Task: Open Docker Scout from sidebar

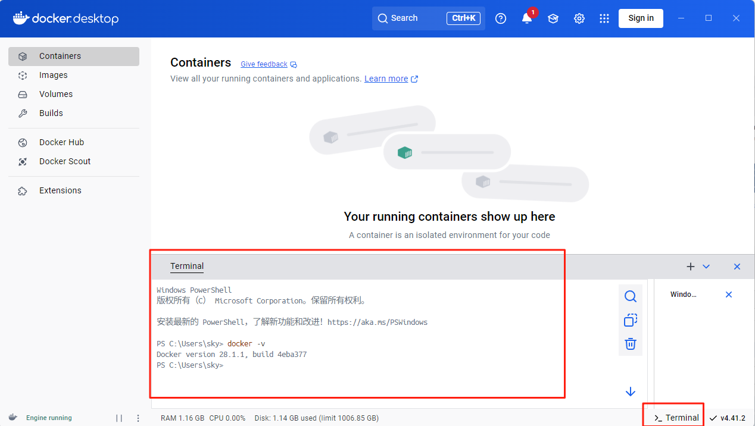Action: pos(74,161)
